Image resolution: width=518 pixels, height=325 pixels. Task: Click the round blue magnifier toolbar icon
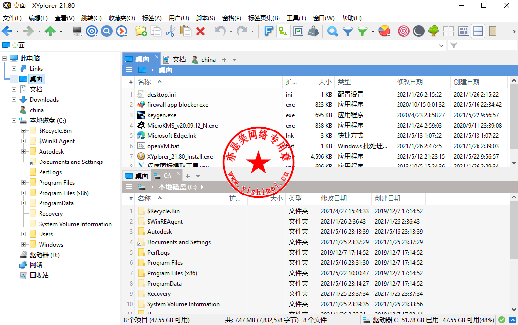point(107,32)
